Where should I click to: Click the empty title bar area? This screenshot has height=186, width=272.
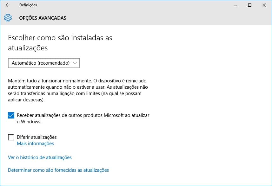[132, 5]
